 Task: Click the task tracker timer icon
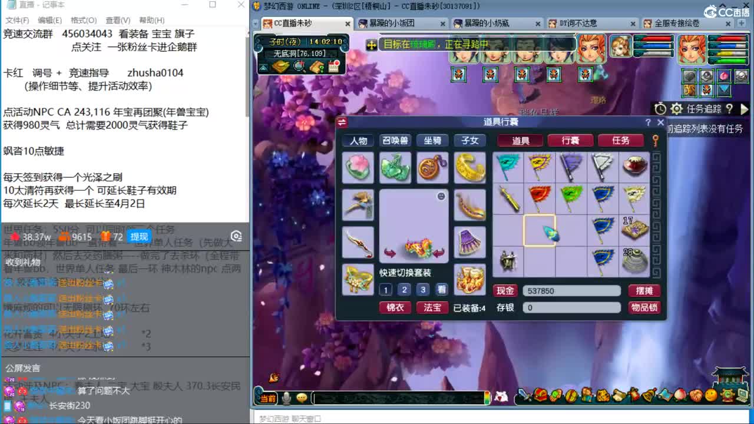660,109
